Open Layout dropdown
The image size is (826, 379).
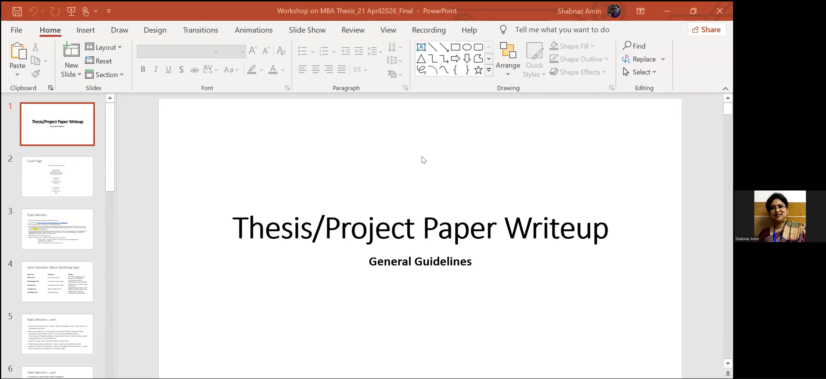click(x=104, y=47)
